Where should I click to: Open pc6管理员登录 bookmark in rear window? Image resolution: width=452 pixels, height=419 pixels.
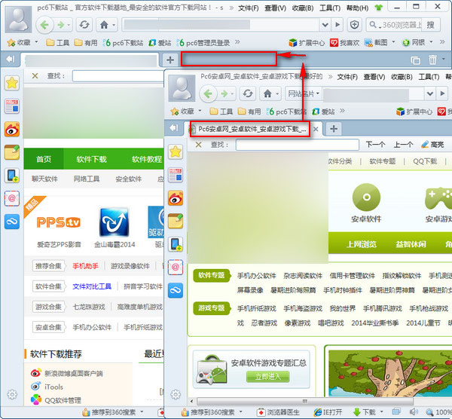click(203, 43)
